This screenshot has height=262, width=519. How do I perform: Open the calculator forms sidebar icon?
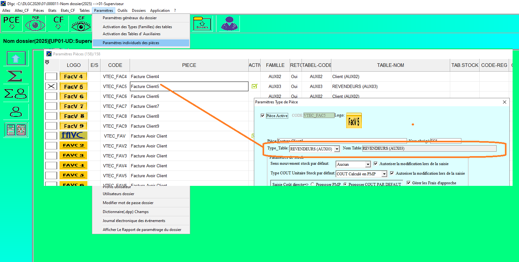(16, 130)
